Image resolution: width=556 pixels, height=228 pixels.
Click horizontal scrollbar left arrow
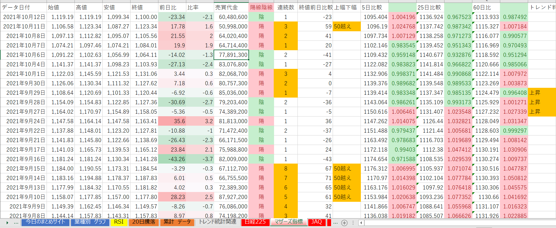361,223
